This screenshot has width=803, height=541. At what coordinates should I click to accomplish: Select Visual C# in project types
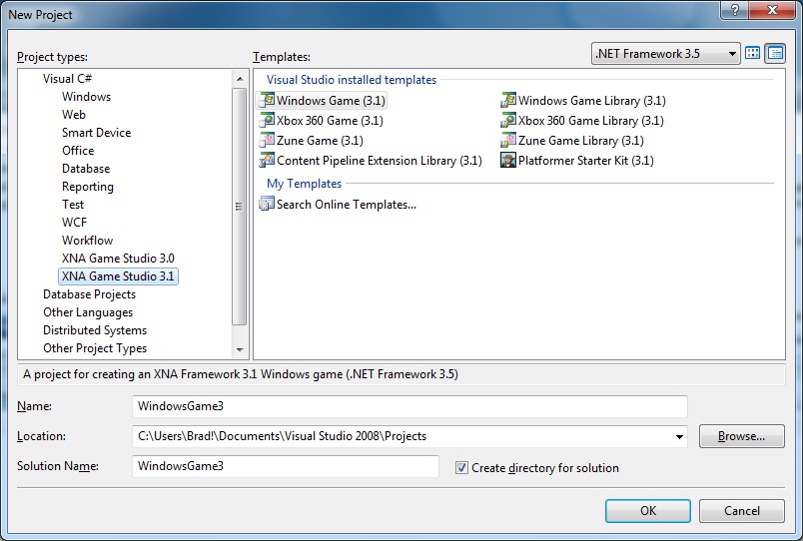point(67,78)
